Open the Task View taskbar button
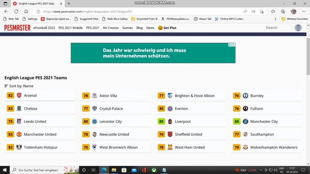 click(x=93, y=170)
